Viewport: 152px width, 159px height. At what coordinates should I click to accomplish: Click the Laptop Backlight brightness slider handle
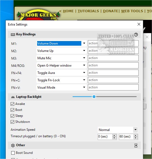[94, 97]
